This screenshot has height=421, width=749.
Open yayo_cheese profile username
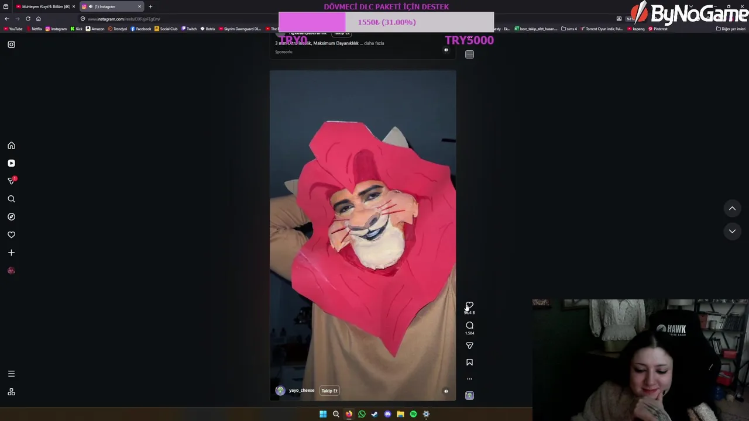pyautogui.click(x=301, y=391)
